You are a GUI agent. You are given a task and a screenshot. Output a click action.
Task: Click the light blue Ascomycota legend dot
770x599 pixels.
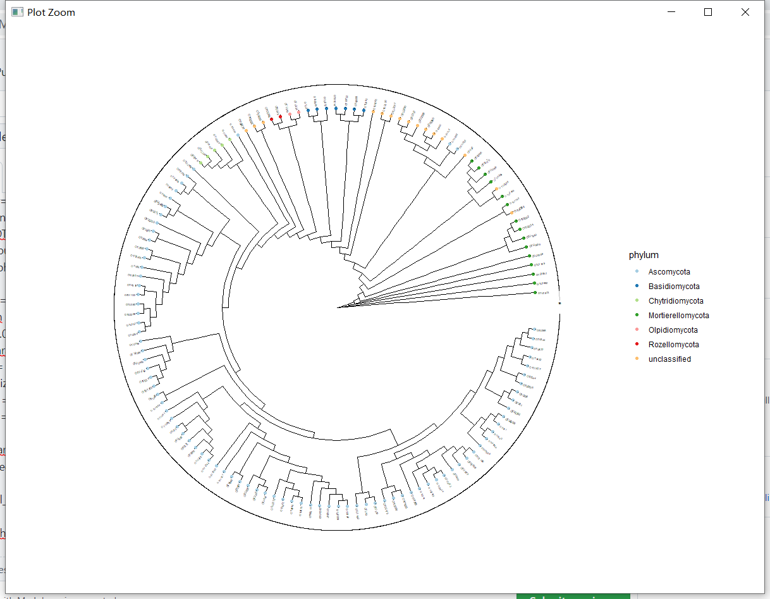tap(638, 272)
